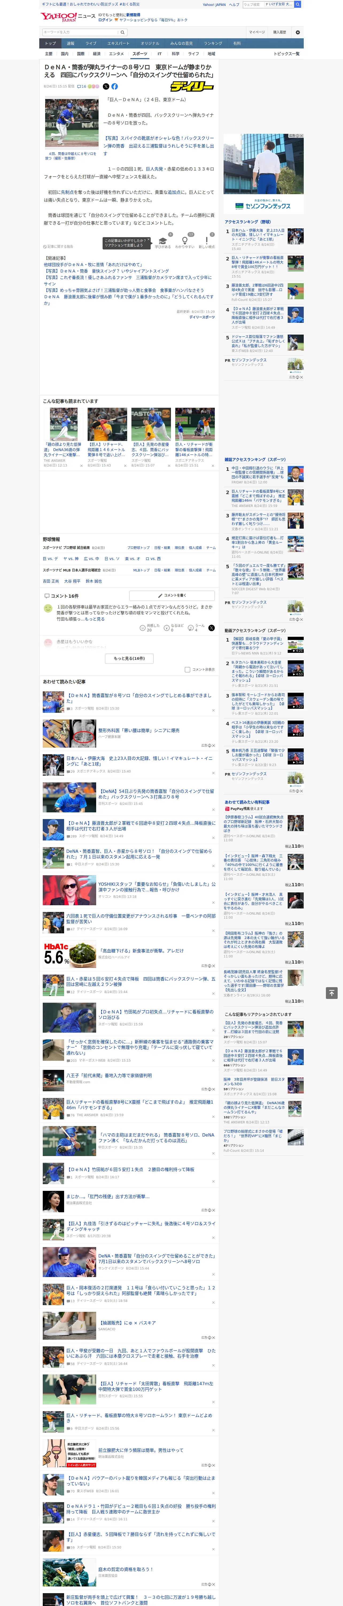Screen dimensions: 343x1606
Task: Click the scroll back to top arrow button
Action: [332, 993]
